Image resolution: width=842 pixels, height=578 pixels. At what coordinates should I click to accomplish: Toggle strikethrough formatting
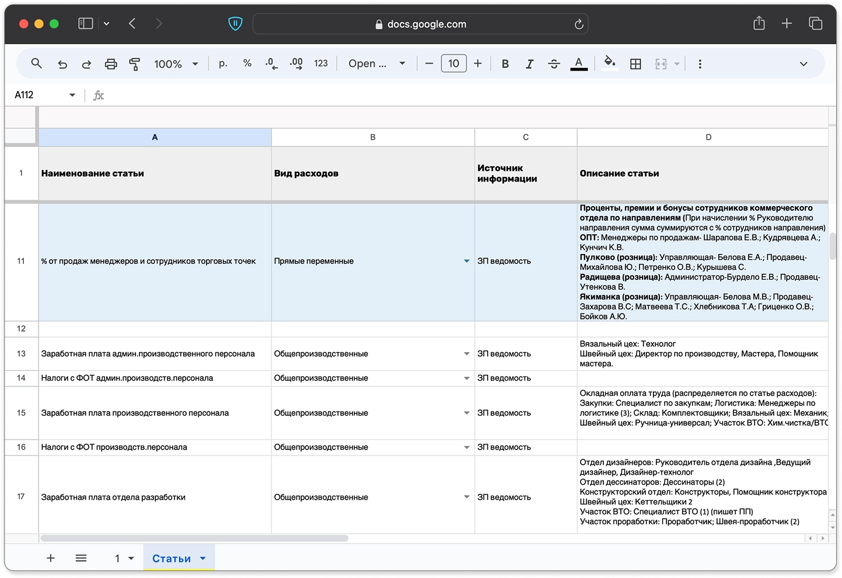pyautogui.click(x=554, y=64)
